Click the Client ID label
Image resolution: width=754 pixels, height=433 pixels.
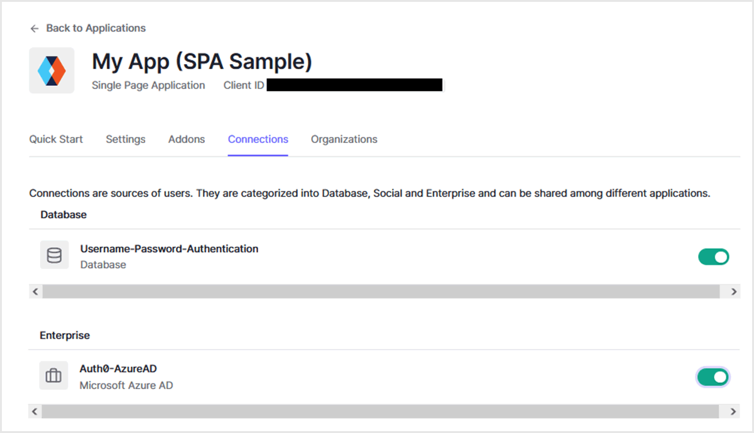[x=244, y=85]
